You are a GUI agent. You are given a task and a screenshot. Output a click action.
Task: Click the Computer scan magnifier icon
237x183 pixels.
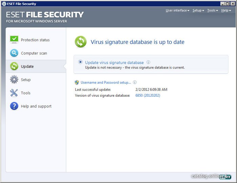pyautogui.click(x=14, y=53)
